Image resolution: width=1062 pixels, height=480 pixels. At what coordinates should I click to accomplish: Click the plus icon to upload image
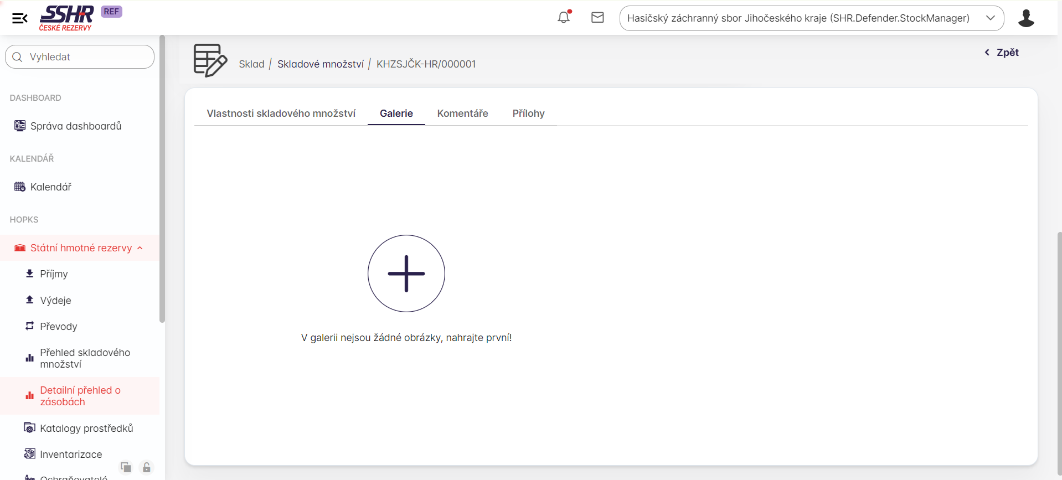(x=406, y=273)
